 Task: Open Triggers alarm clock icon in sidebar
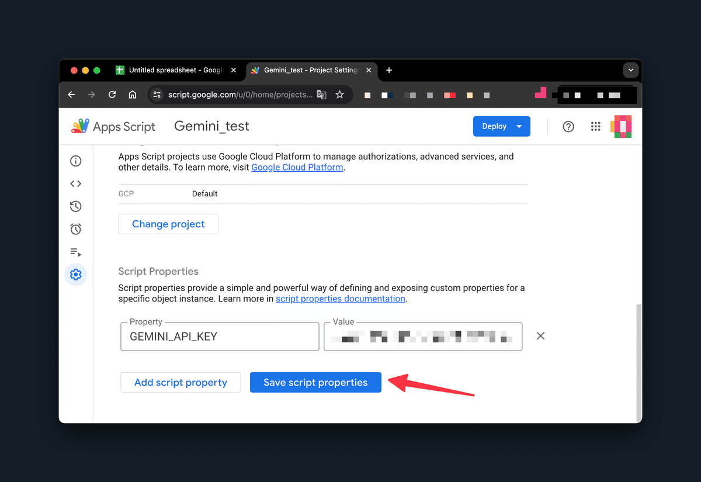click(75, 229)
